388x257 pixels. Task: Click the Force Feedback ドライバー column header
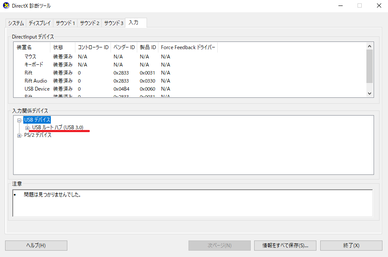(188, 47)
